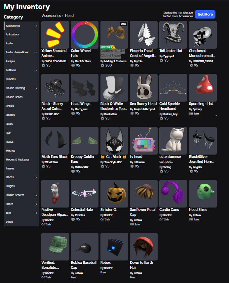Select the Black Starry Astral hat thumbnail
229x283 pixels.
pos(55,87)
